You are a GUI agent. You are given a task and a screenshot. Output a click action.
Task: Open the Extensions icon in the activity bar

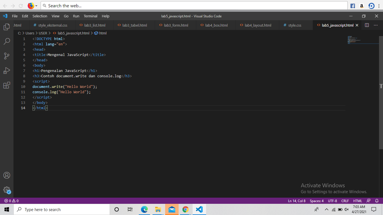(7, 85)
